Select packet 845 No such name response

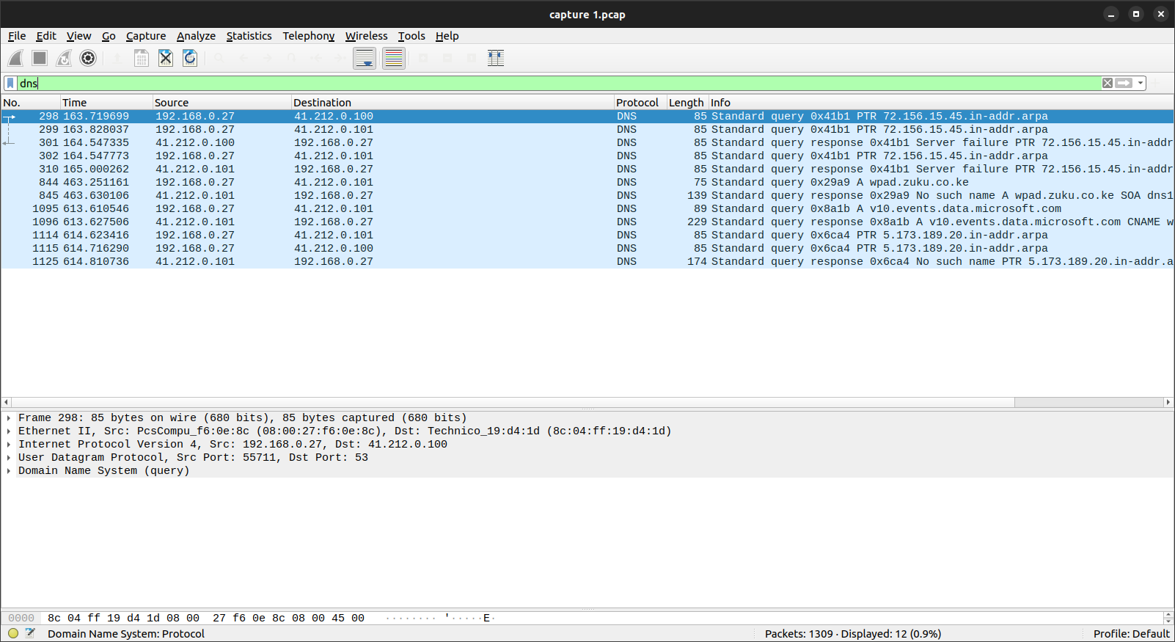[x=587, y=195]
